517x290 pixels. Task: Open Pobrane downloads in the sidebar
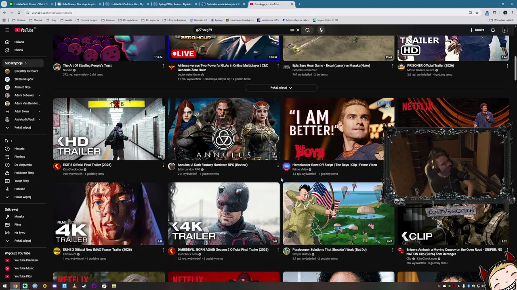[x=23, y=189]
